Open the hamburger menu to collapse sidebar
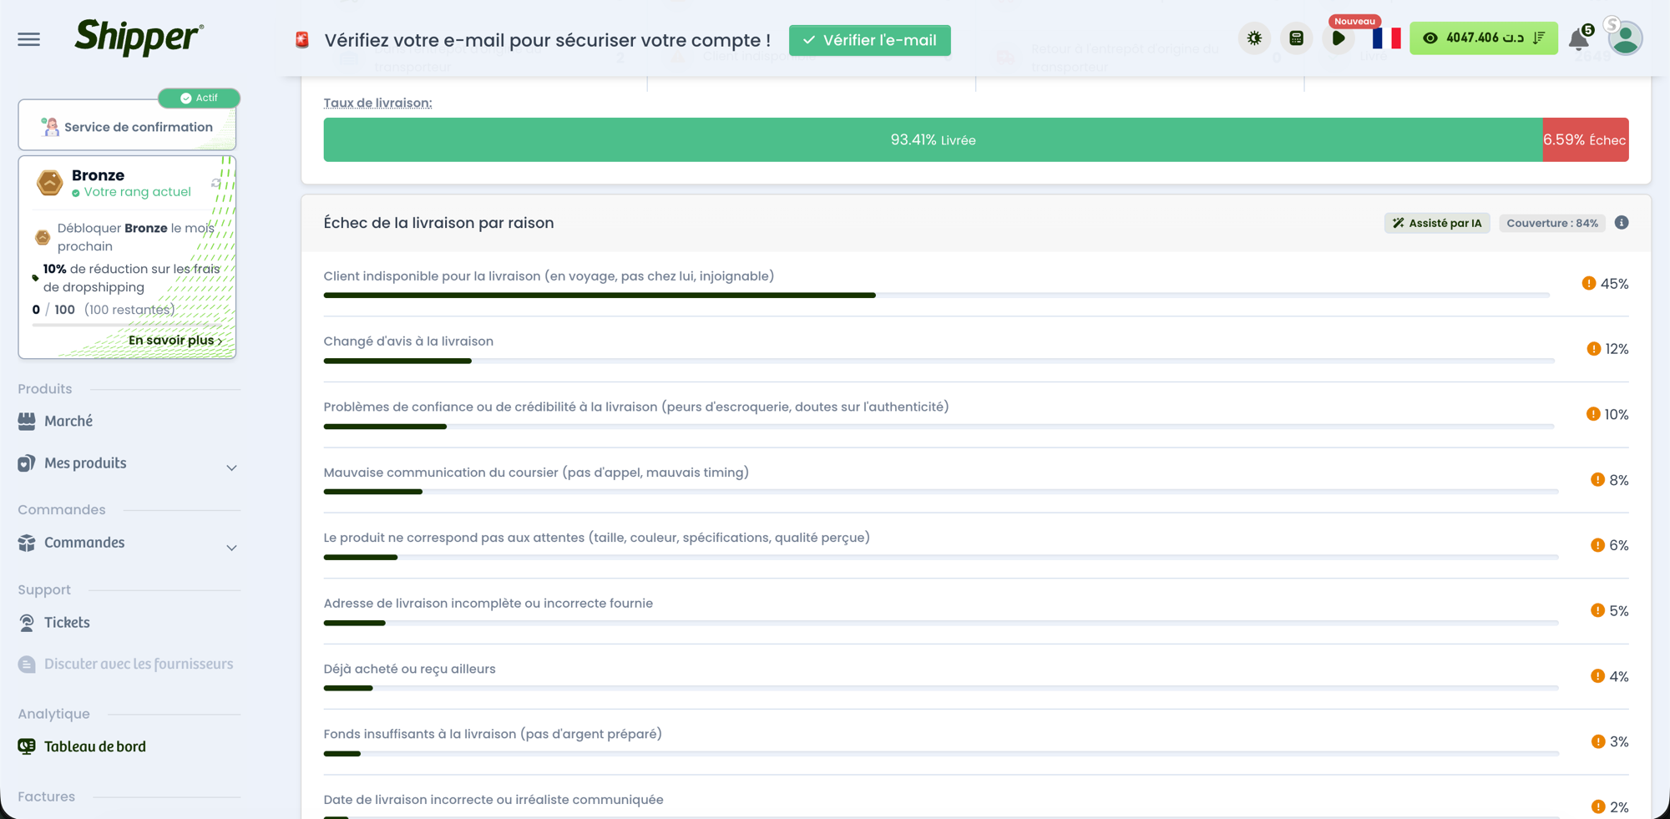1670x819 pixels. point(28,38)
